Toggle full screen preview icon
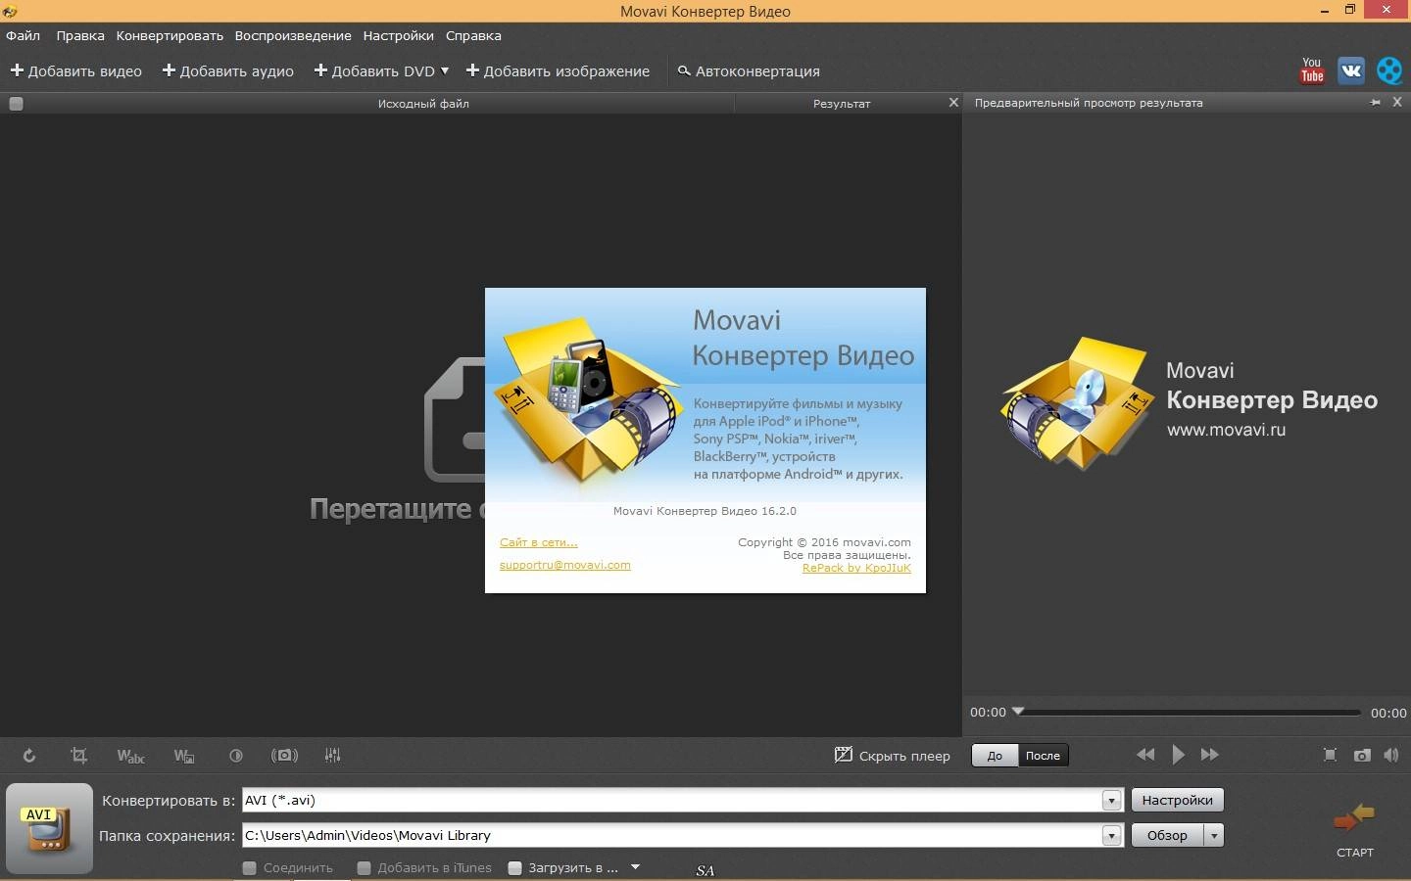The image size is (1411, 881). click(x=1330, y=755)
